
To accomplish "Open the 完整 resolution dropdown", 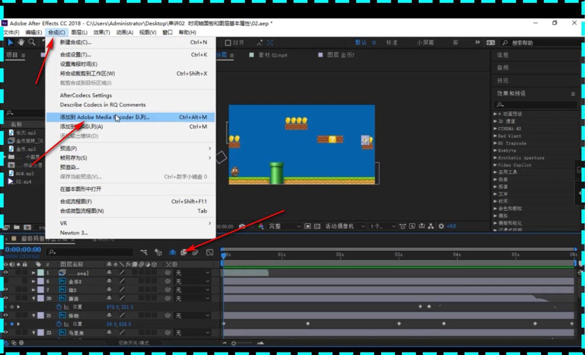I will [284, 226].
